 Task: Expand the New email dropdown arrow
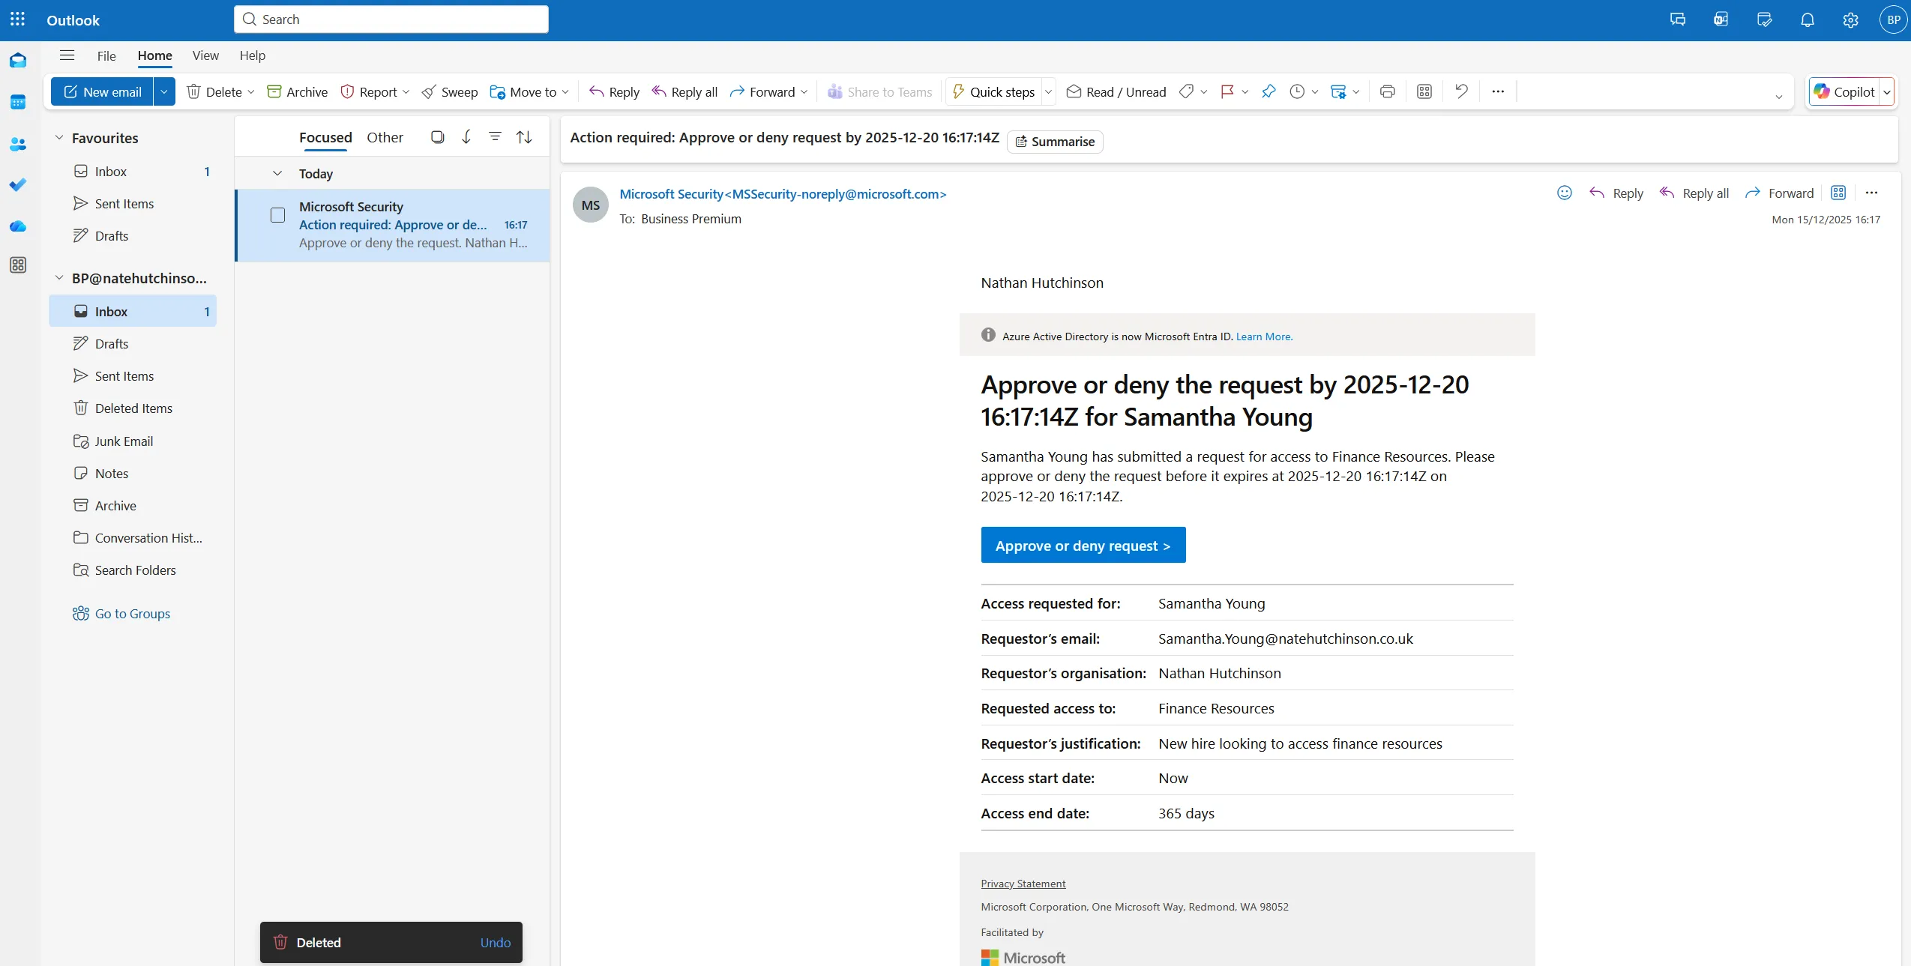(164, 91)
